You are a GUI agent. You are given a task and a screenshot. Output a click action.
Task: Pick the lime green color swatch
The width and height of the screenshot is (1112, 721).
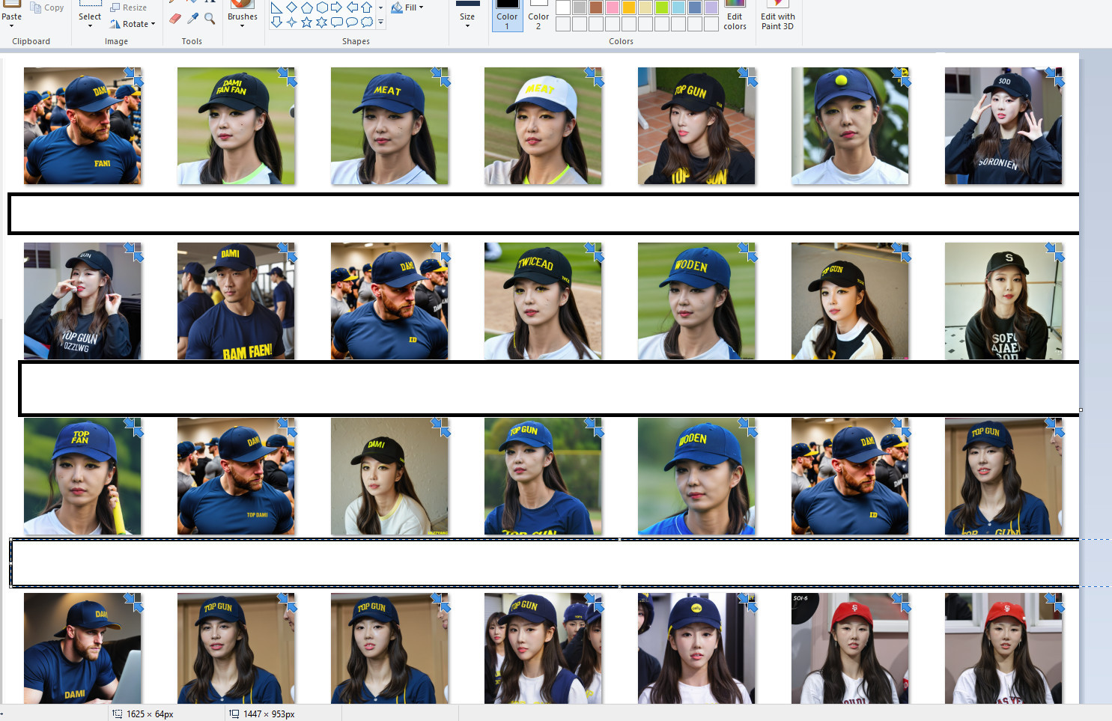pyautogui.click(x=662, y=7)
